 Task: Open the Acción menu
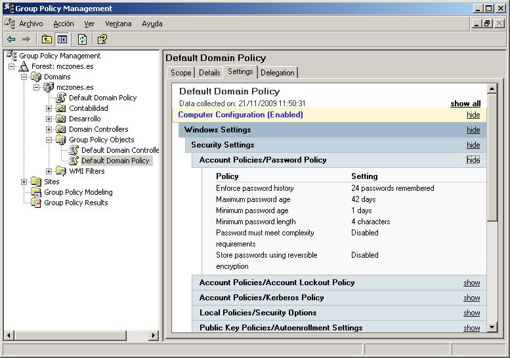(64, 24)
